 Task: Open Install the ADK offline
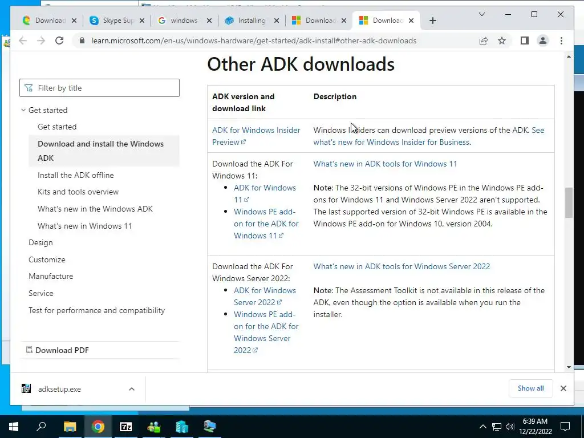coord(76,175)
